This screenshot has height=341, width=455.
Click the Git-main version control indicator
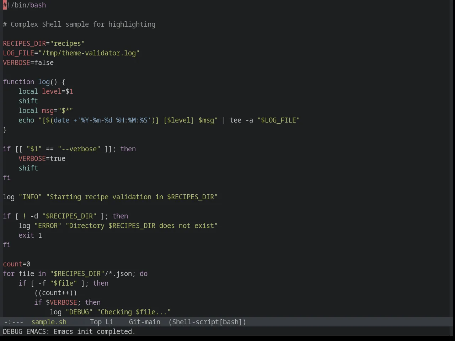144,322
